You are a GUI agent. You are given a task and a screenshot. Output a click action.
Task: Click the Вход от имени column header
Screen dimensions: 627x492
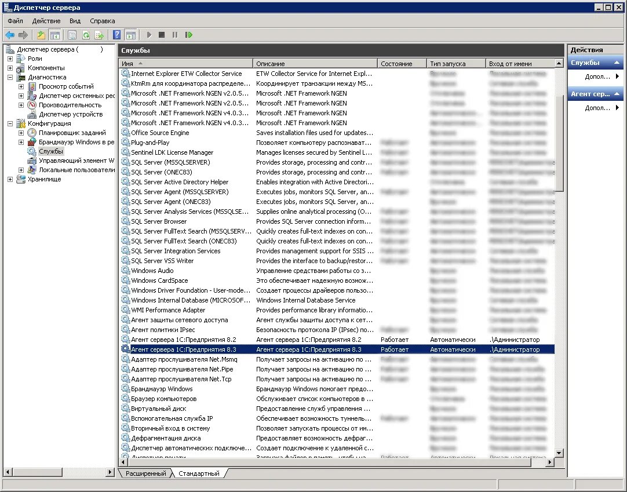pos(520,64)
